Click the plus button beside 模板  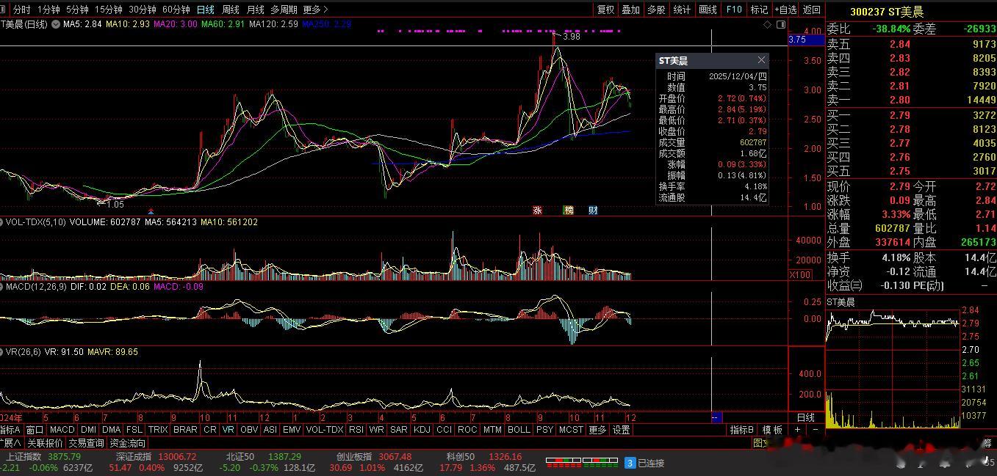[798, 430]
